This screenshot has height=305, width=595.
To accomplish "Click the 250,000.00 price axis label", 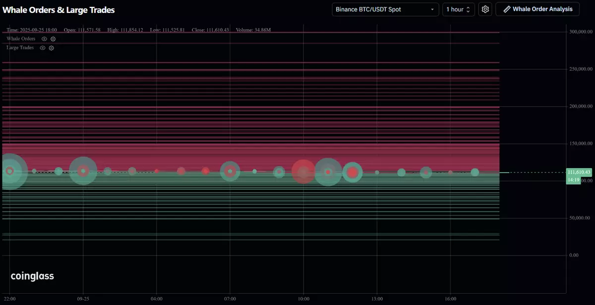I will pyautogui.click(x=581, y=69).
